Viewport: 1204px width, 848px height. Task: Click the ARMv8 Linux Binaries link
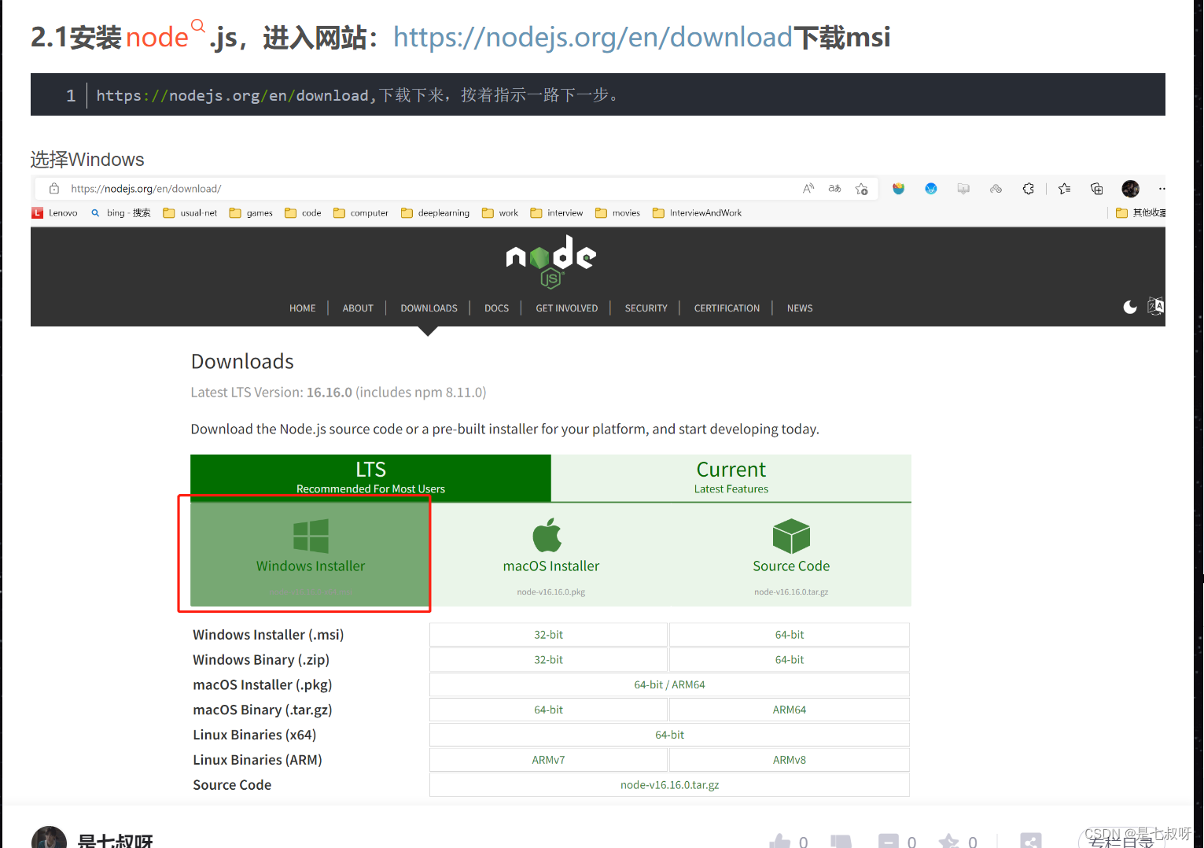coord(790,760)
